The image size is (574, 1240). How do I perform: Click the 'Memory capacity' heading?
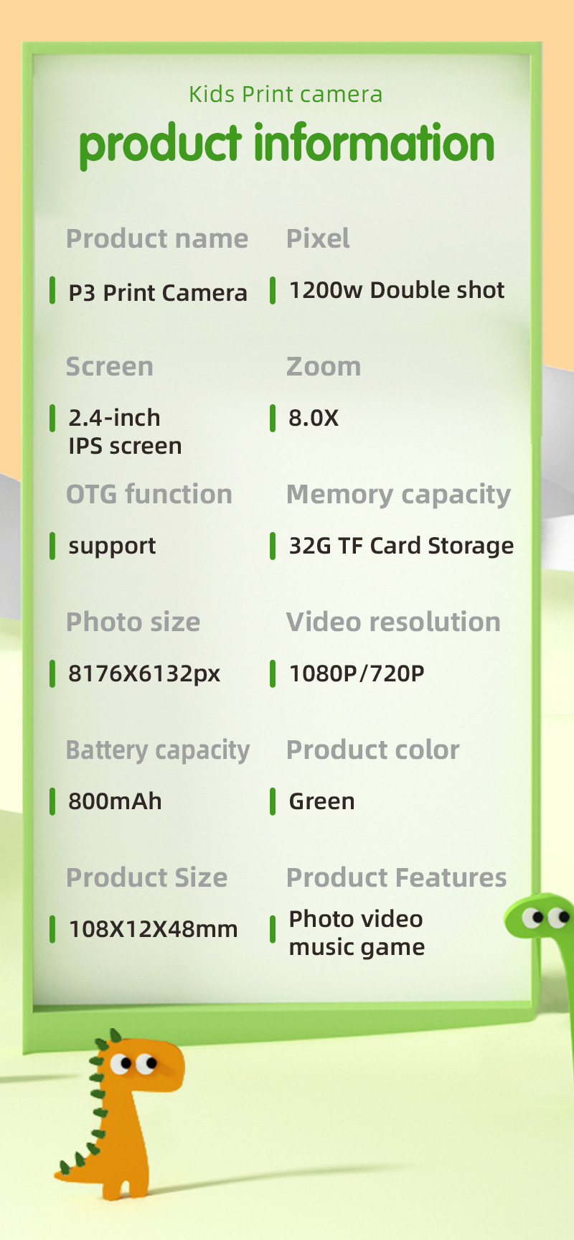[x=398, y=495]
